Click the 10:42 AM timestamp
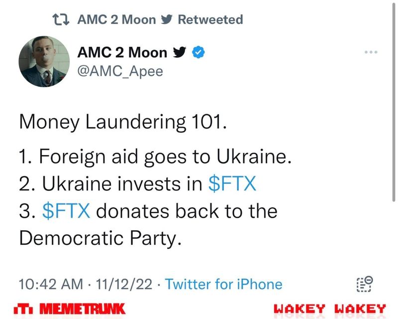This screenshot has height=319, width=398. [x=50, y=285]
